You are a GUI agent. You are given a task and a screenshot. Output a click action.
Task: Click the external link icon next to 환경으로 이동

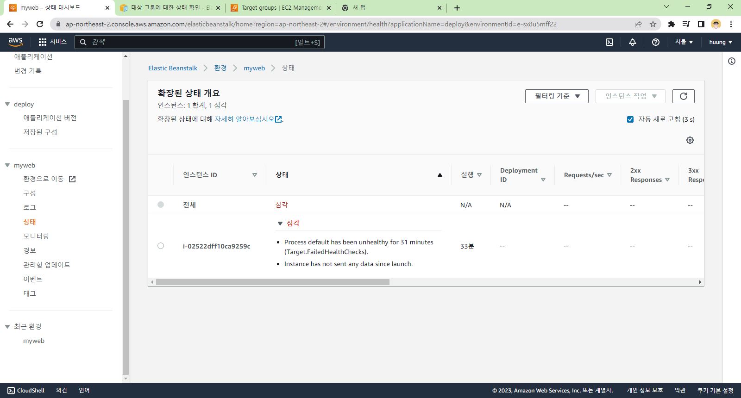point(72,179)
